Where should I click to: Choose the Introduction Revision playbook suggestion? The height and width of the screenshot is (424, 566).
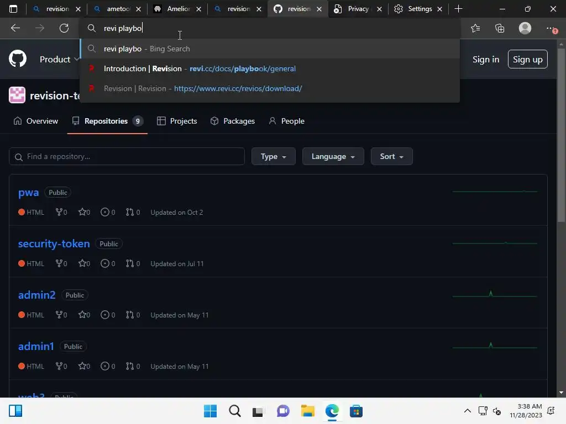[x=270, y=68]
